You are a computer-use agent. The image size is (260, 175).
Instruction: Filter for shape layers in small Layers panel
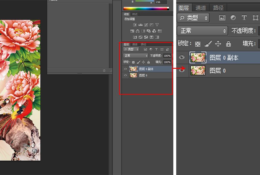point(162,49)
